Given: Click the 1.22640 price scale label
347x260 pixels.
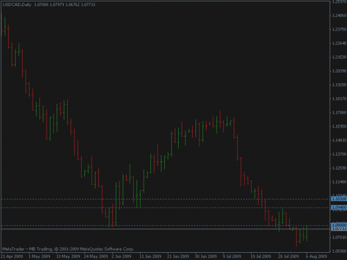Looking at the screenshot, I should pyautogui.click(x=339, y=43).
